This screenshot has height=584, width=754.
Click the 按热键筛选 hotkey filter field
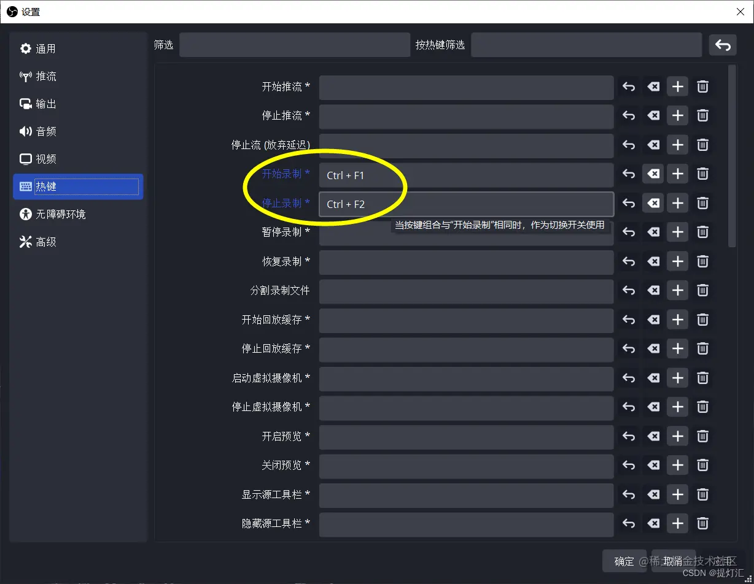586,45
